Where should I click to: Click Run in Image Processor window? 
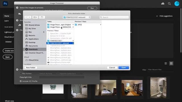[92, 8]
